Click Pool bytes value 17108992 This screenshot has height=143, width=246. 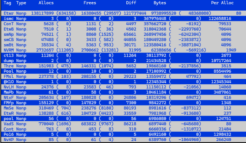tap(156, 71)
